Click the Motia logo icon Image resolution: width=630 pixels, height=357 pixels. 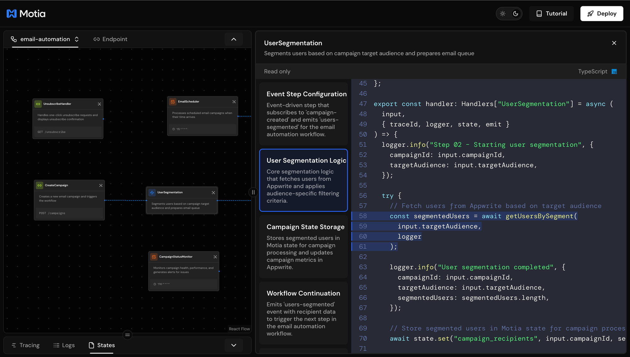click(x=12, y=14)
